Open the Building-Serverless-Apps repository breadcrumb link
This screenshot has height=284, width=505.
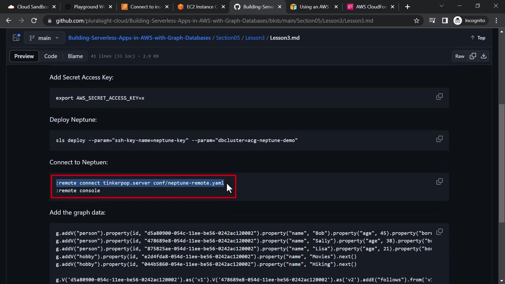pyautogui.click(x=139, y=38)
